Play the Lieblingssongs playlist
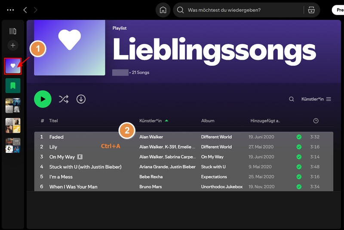344x230 pixels. point(43,99)
